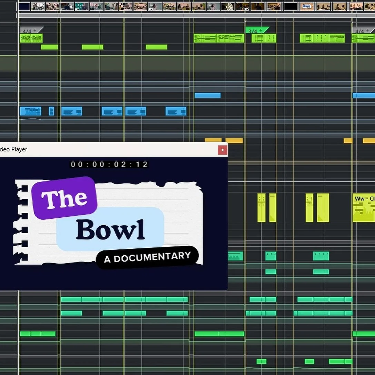Select the bottom-left green clip on the last track
Screen dimensions: 375x375
(x=37, y=334)
